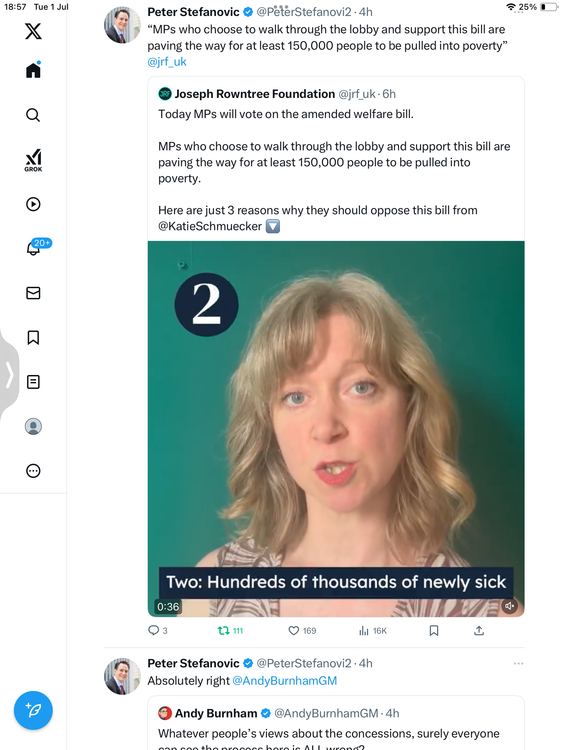Bookmark the Joseph Rowntree Foundation quote tweet
The height and width of the screenshot is (750, 562).
click(x=434, y=631)
